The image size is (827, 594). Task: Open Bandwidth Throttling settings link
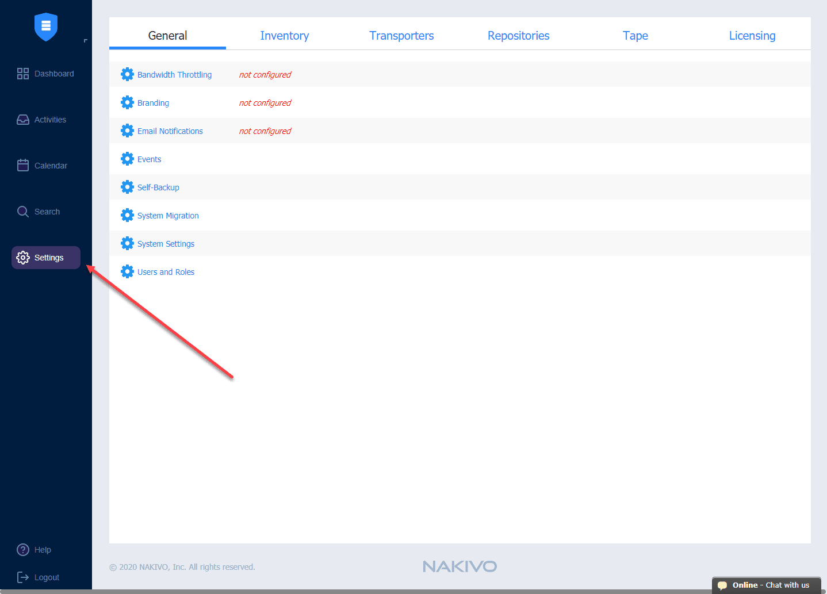pyautogui.click(x=175, y=75)
